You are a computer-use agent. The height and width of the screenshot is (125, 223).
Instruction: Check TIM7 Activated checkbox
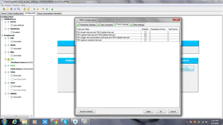click(12, 86)
